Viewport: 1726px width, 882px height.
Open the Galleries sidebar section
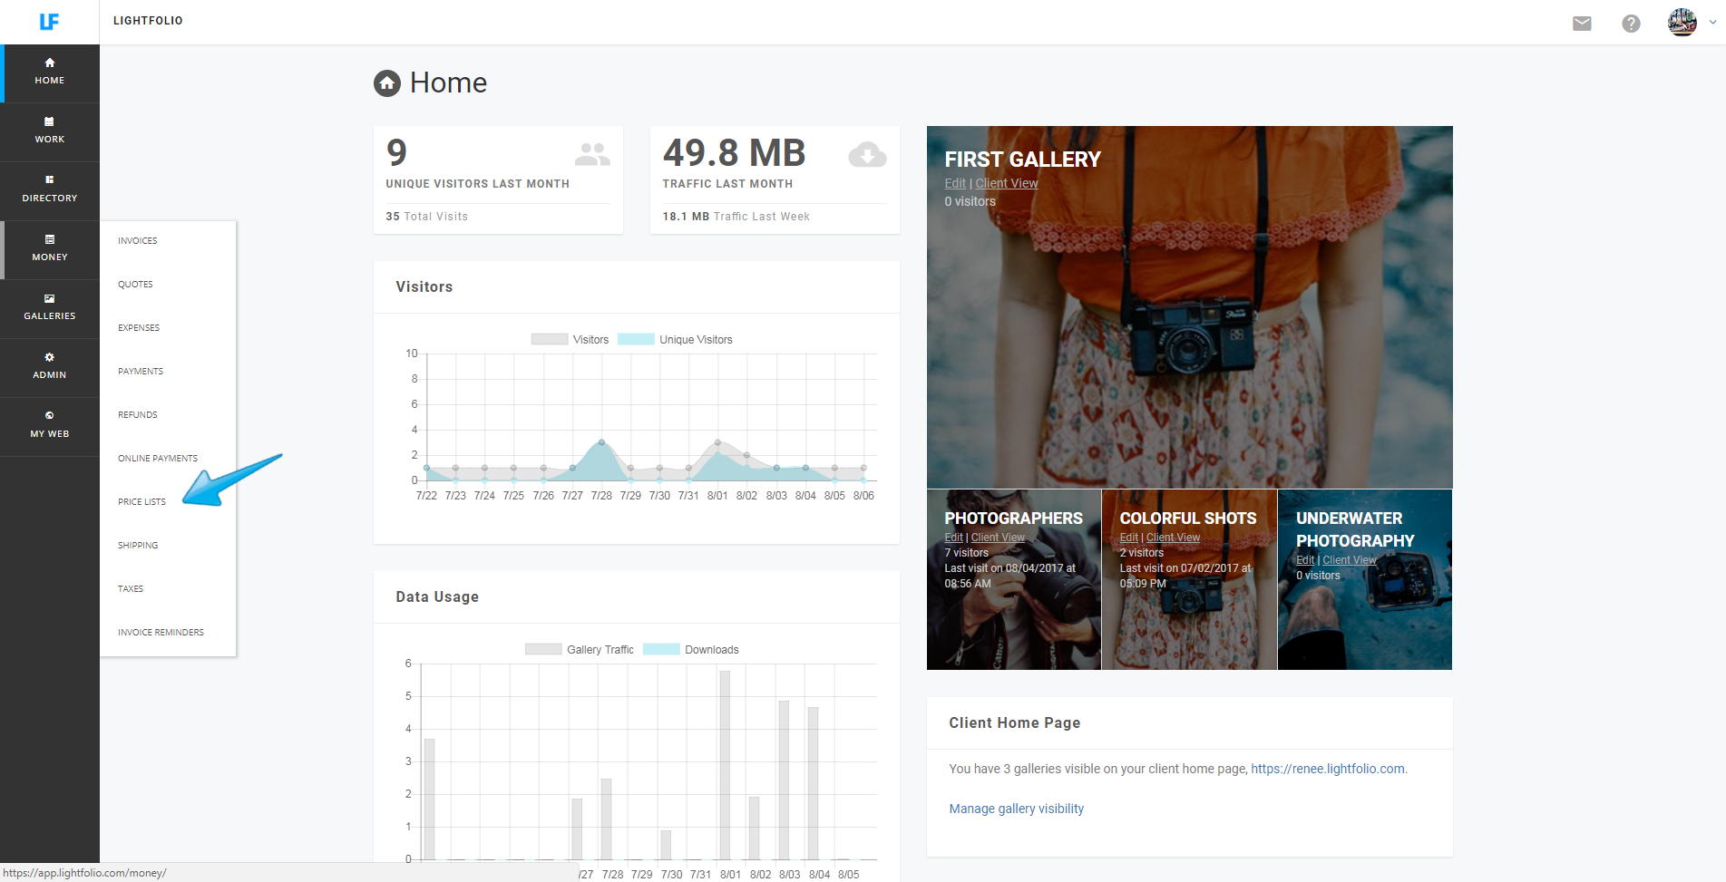tap(50, 308)
